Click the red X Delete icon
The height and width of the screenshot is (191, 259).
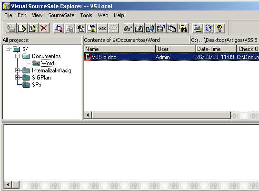(x=44, y=28)
